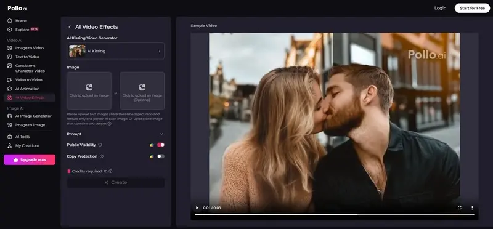The height and width of the screenshot is (229, 493).
Task: Expand the Prompt section chevron
Action: [162, 134]
